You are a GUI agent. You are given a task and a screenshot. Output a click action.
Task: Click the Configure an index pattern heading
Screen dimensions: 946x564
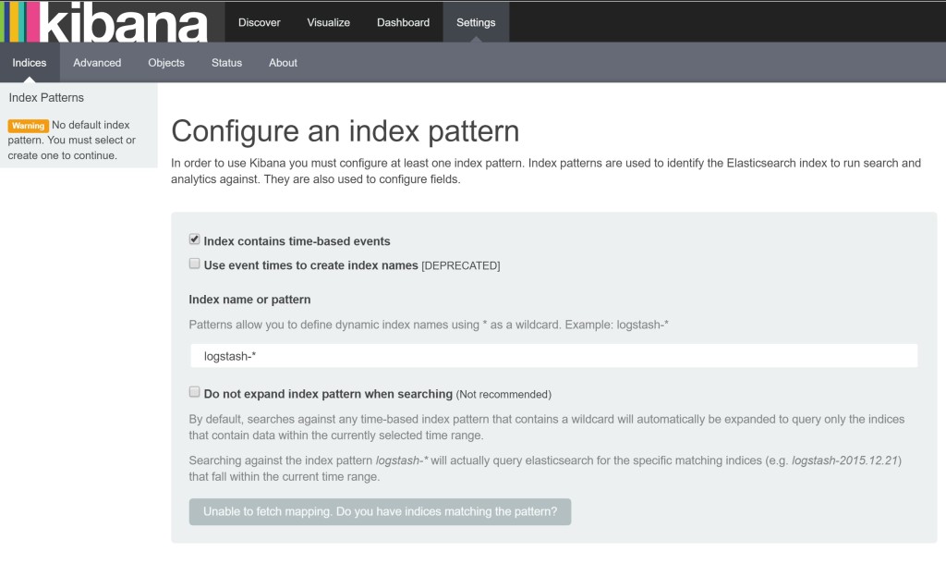346,130
